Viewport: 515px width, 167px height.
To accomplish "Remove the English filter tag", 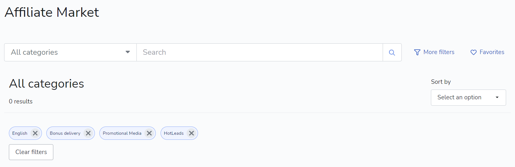I will coord(35,133).
